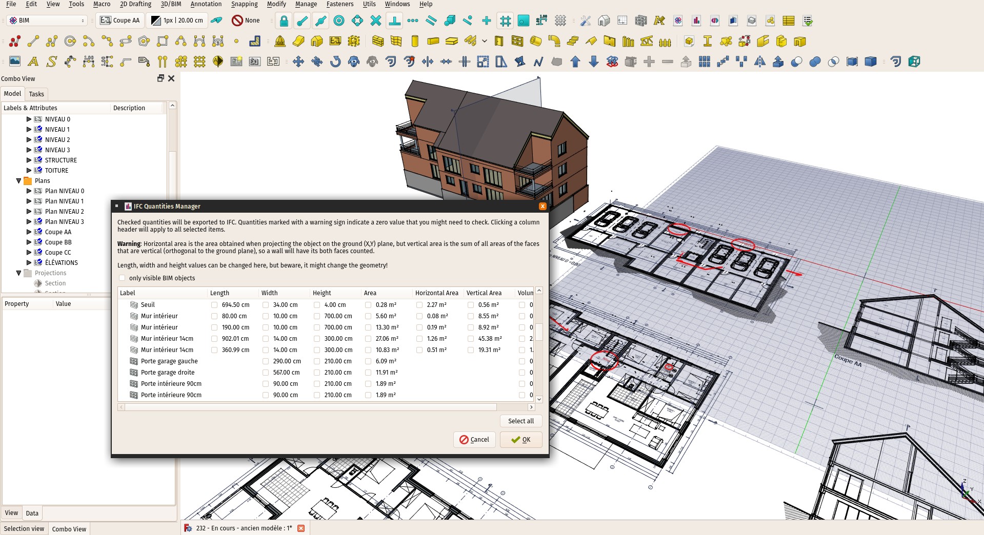The height and width of the screenshot is (535, 984).
Task: Select the Polygon drawing tool
Action: [144, 42]
